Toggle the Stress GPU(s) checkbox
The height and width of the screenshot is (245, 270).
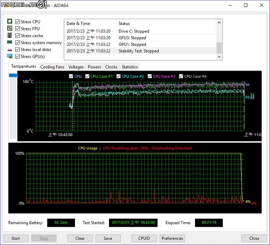click(x=18, y=56)
